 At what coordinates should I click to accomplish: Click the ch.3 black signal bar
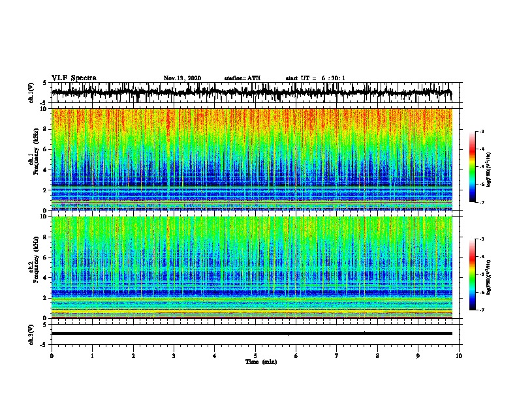click(252, 334)
